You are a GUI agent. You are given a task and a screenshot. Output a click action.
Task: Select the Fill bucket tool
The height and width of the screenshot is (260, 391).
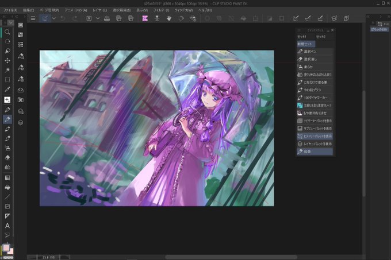(x=7, y=187)
